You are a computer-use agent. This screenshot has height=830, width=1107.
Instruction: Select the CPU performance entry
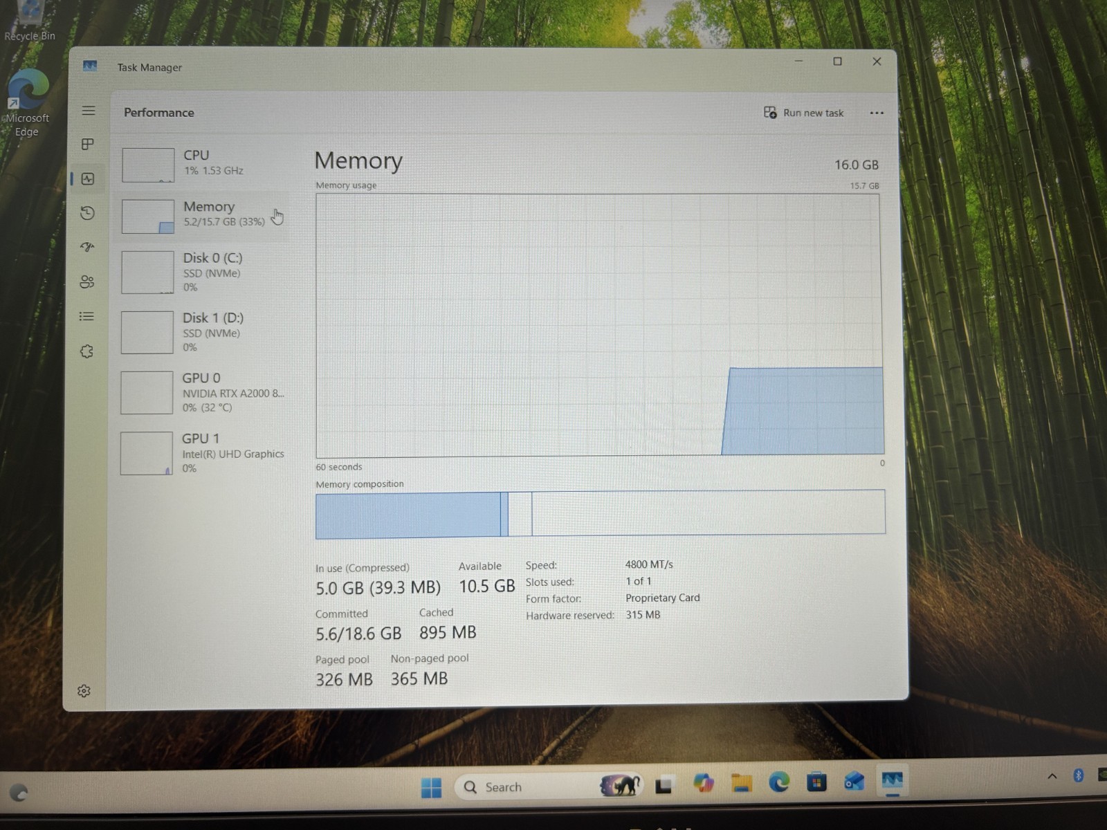[203, 165]
